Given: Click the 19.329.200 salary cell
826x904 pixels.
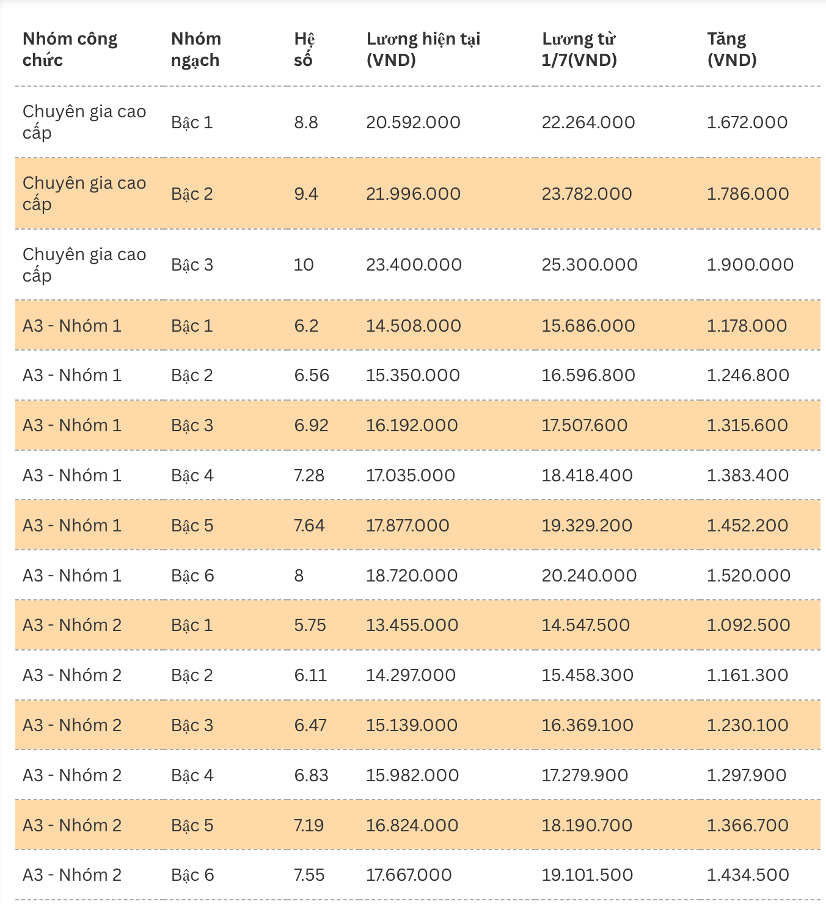Looking at the screenshot, I should tap(587, 525).
